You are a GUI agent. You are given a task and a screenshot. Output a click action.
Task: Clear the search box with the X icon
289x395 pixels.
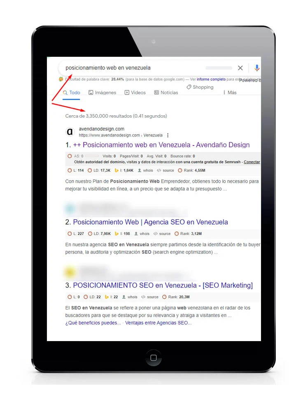click(x=240, y=68)
